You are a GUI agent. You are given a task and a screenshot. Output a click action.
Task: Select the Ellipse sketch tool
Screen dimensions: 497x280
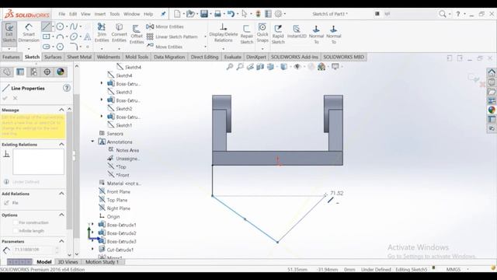point(74,37)
